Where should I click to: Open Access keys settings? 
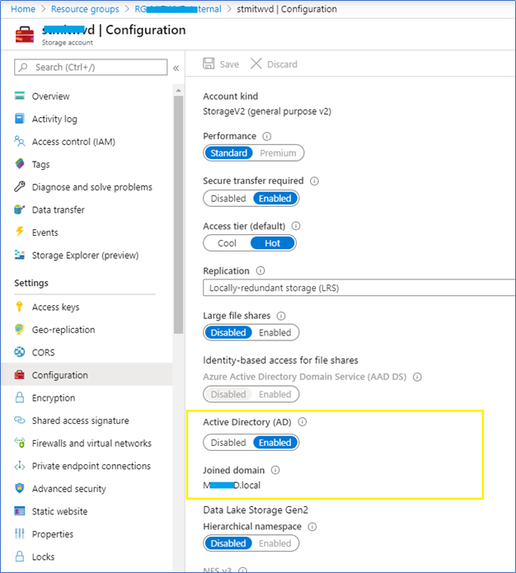(55, 307)
